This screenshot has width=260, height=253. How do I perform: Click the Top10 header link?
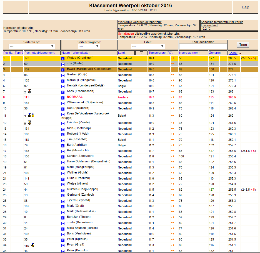[x=19, y=53]
